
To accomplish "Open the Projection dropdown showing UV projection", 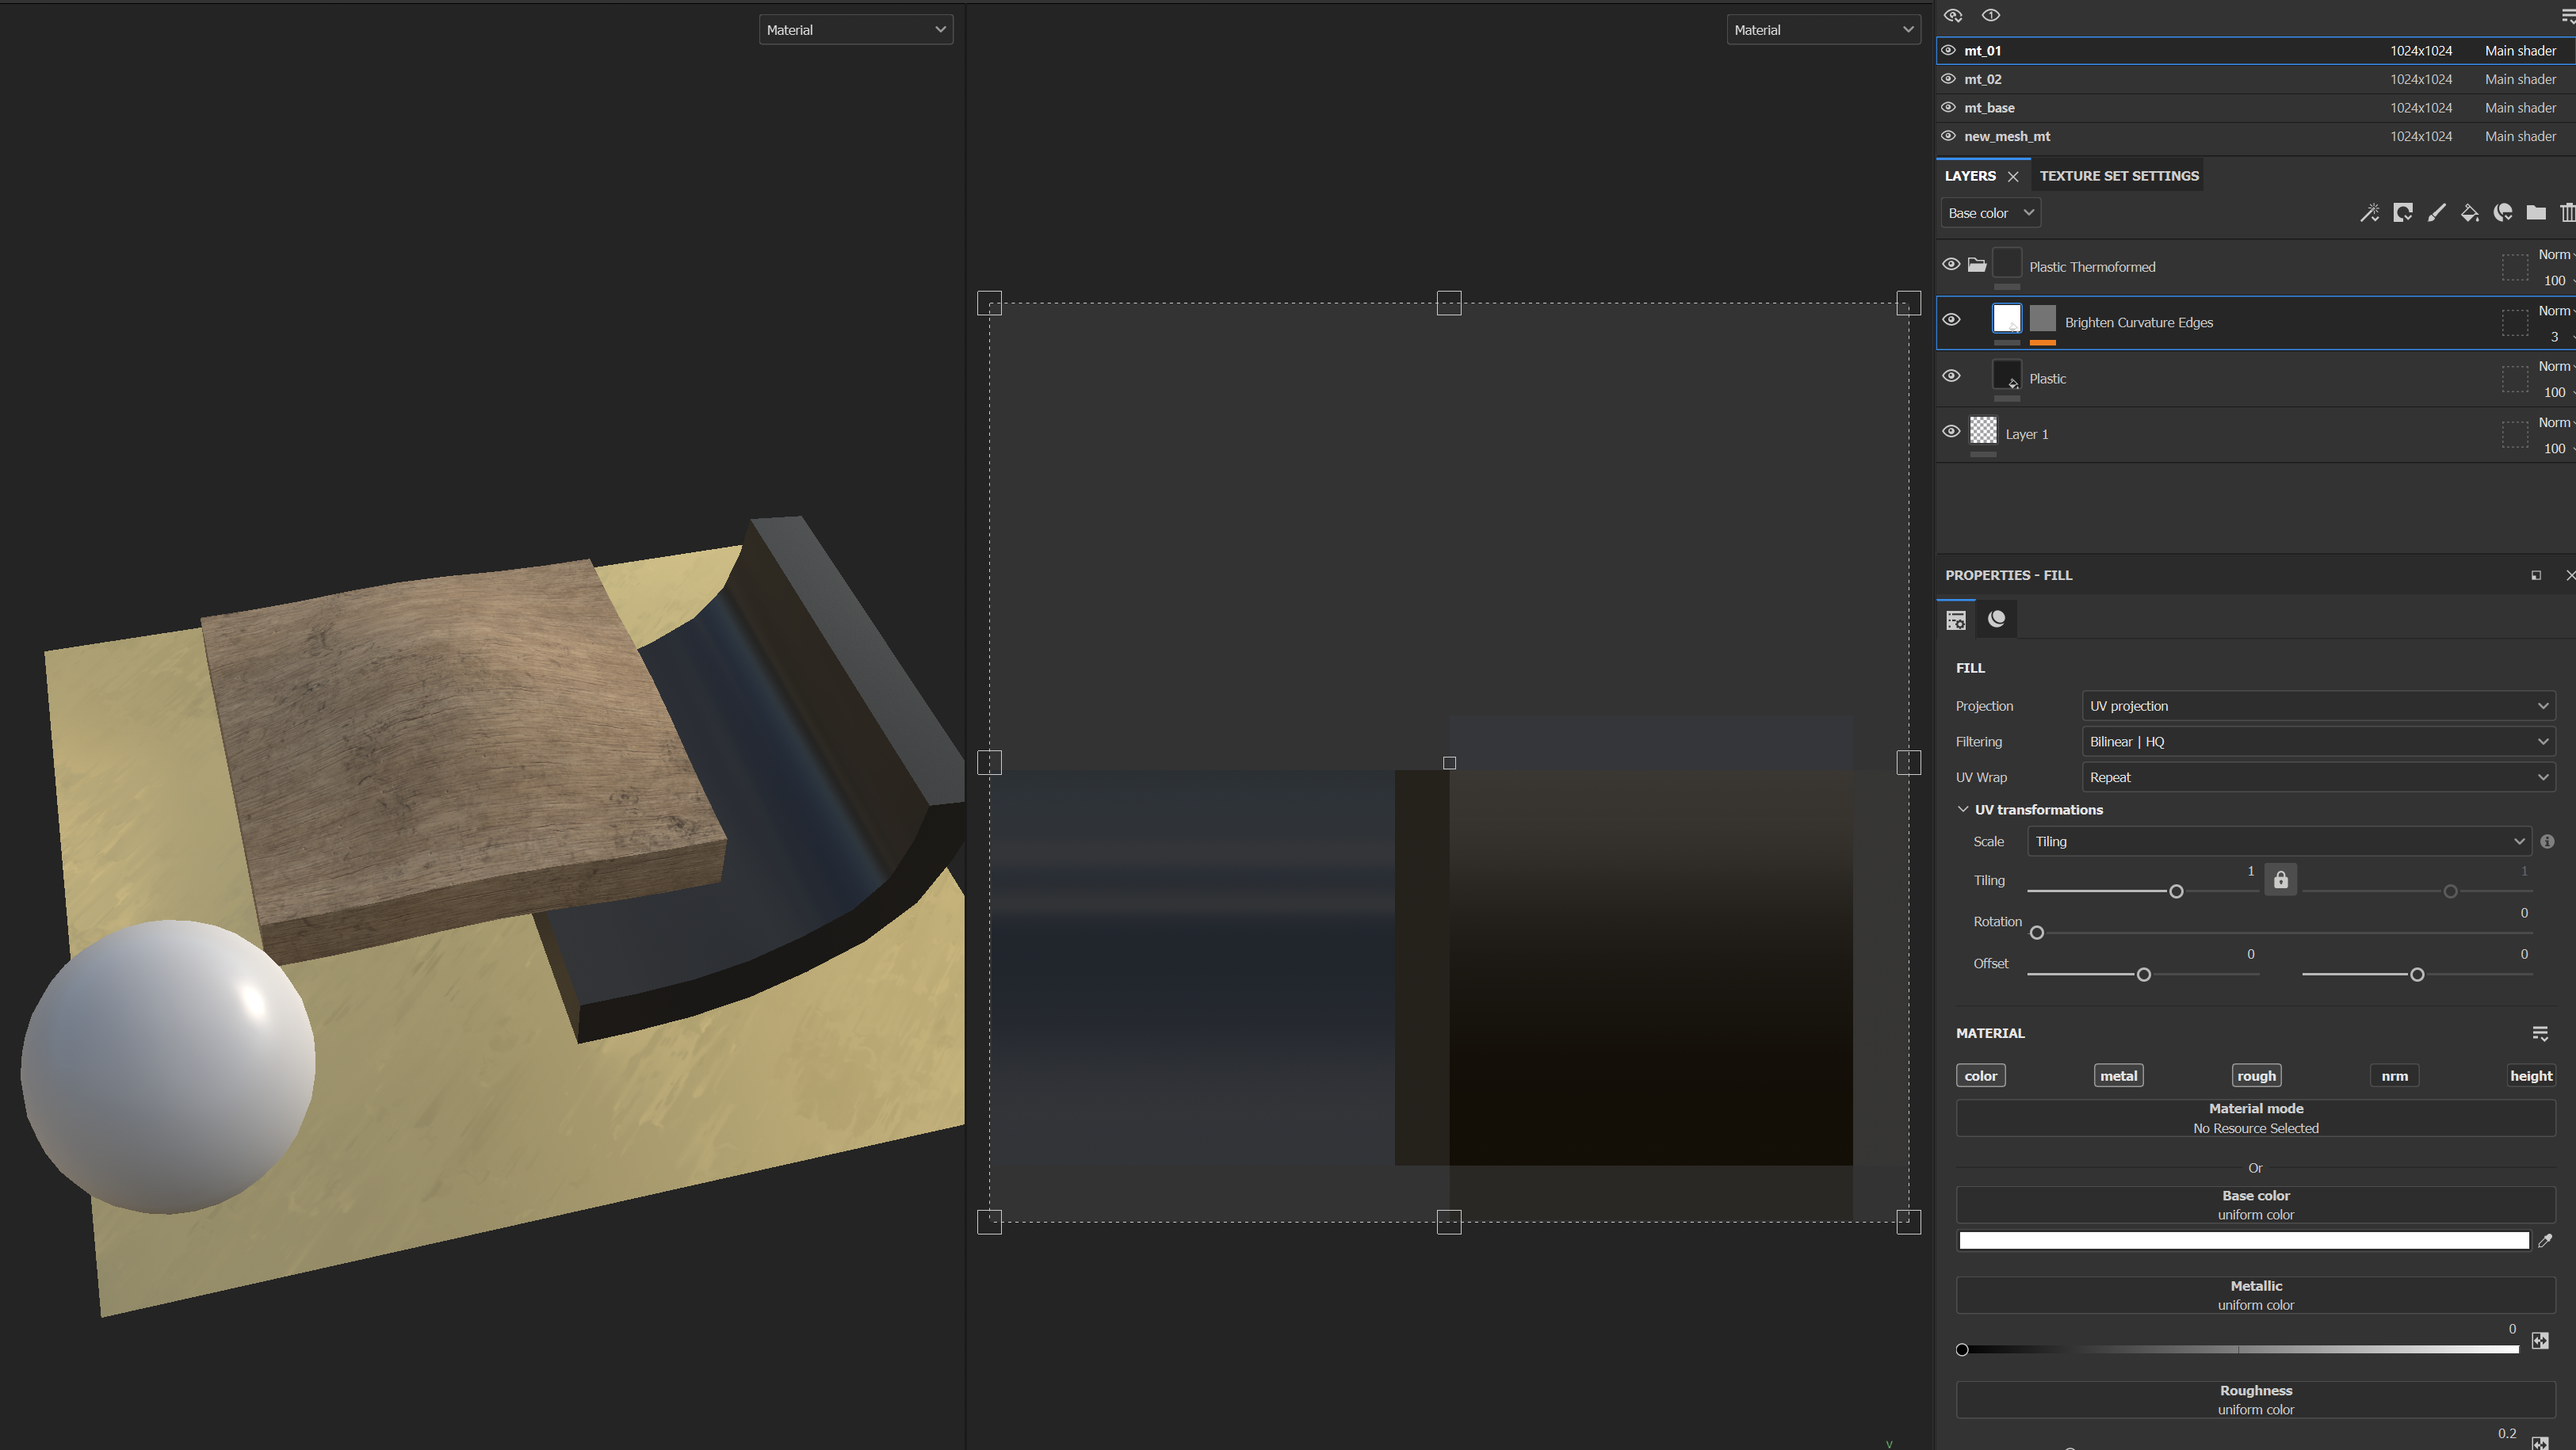I will [x=2318, y=706].
